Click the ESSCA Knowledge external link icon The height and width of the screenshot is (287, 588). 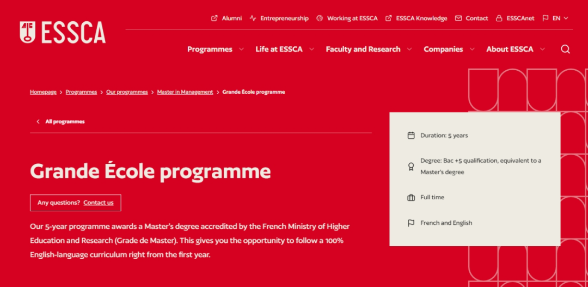pyautogui.click(x=389, y=18)
